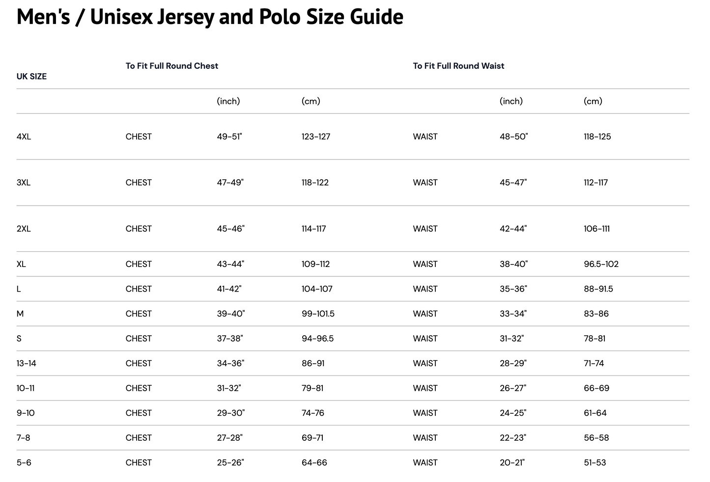Click the 7–8 size label
This screenshot has height=482, width=710.
coord(23,438)
